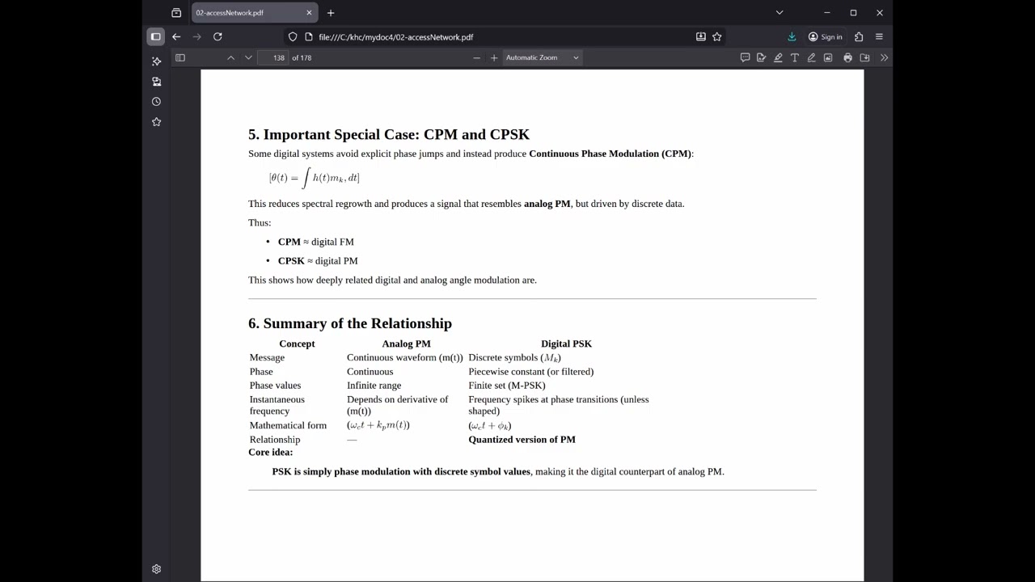Screen dimensions: 1035x582
Task: Select the PDF draw tool
Action: pyautogui.click(x=811, y=57)
